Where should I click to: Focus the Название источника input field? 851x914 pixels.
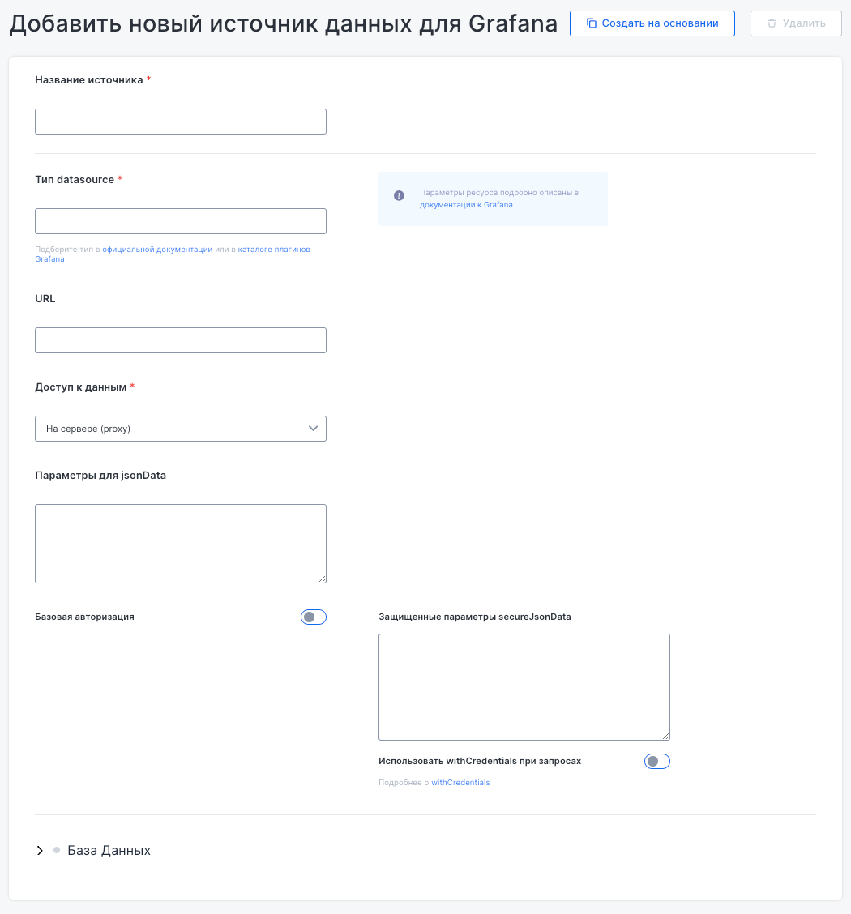coord(180,122)
